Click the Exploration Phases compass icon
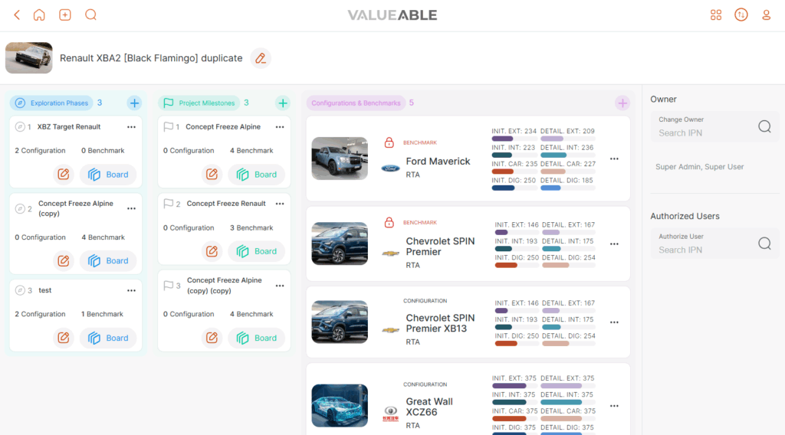Viewport: 785px width, 435px height. (x=20, y=103)
